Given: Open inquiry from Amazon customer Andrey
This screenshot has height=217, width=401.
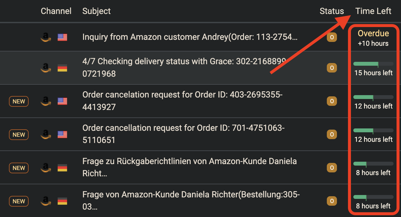Looking at the screenshot, I should (190, 37).
